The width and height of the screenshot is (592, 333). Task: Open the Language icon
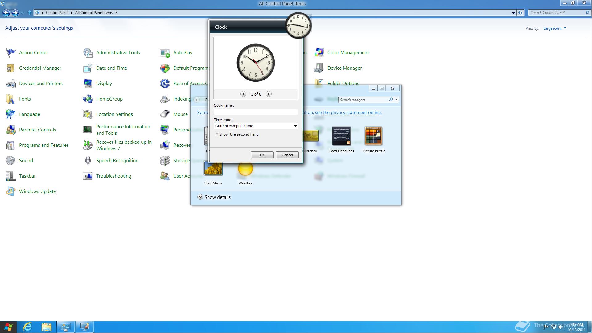(11, 114)
